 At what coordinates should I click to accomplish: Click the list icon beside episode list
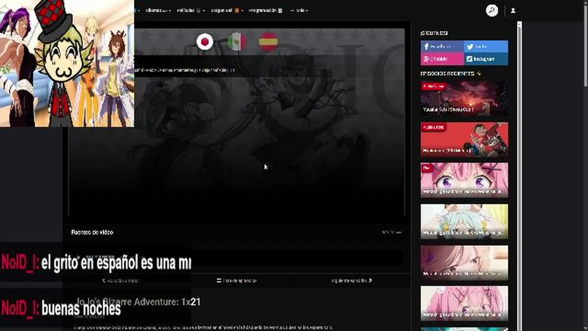pos(219,280)
